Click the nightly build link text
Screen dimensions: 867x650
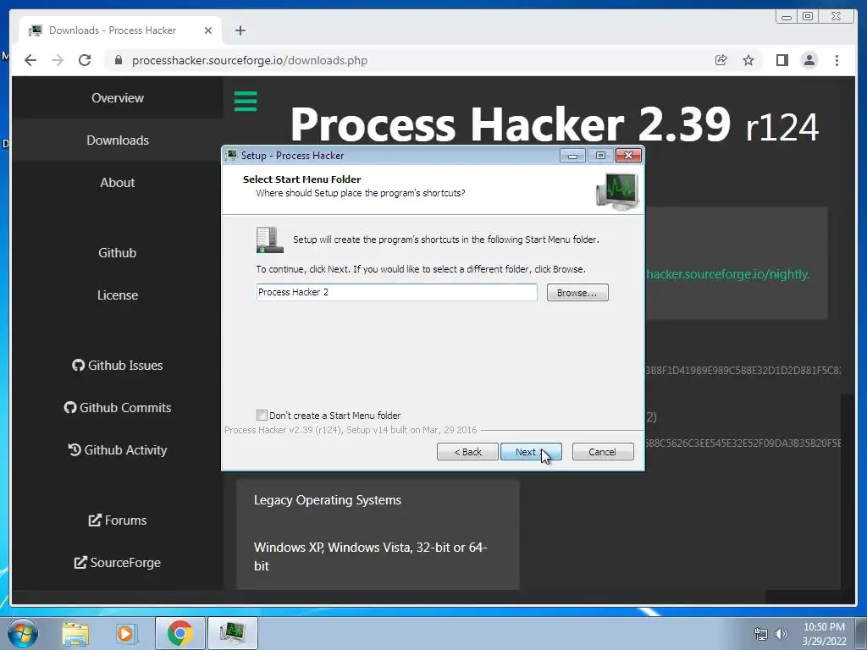(727, 274)
